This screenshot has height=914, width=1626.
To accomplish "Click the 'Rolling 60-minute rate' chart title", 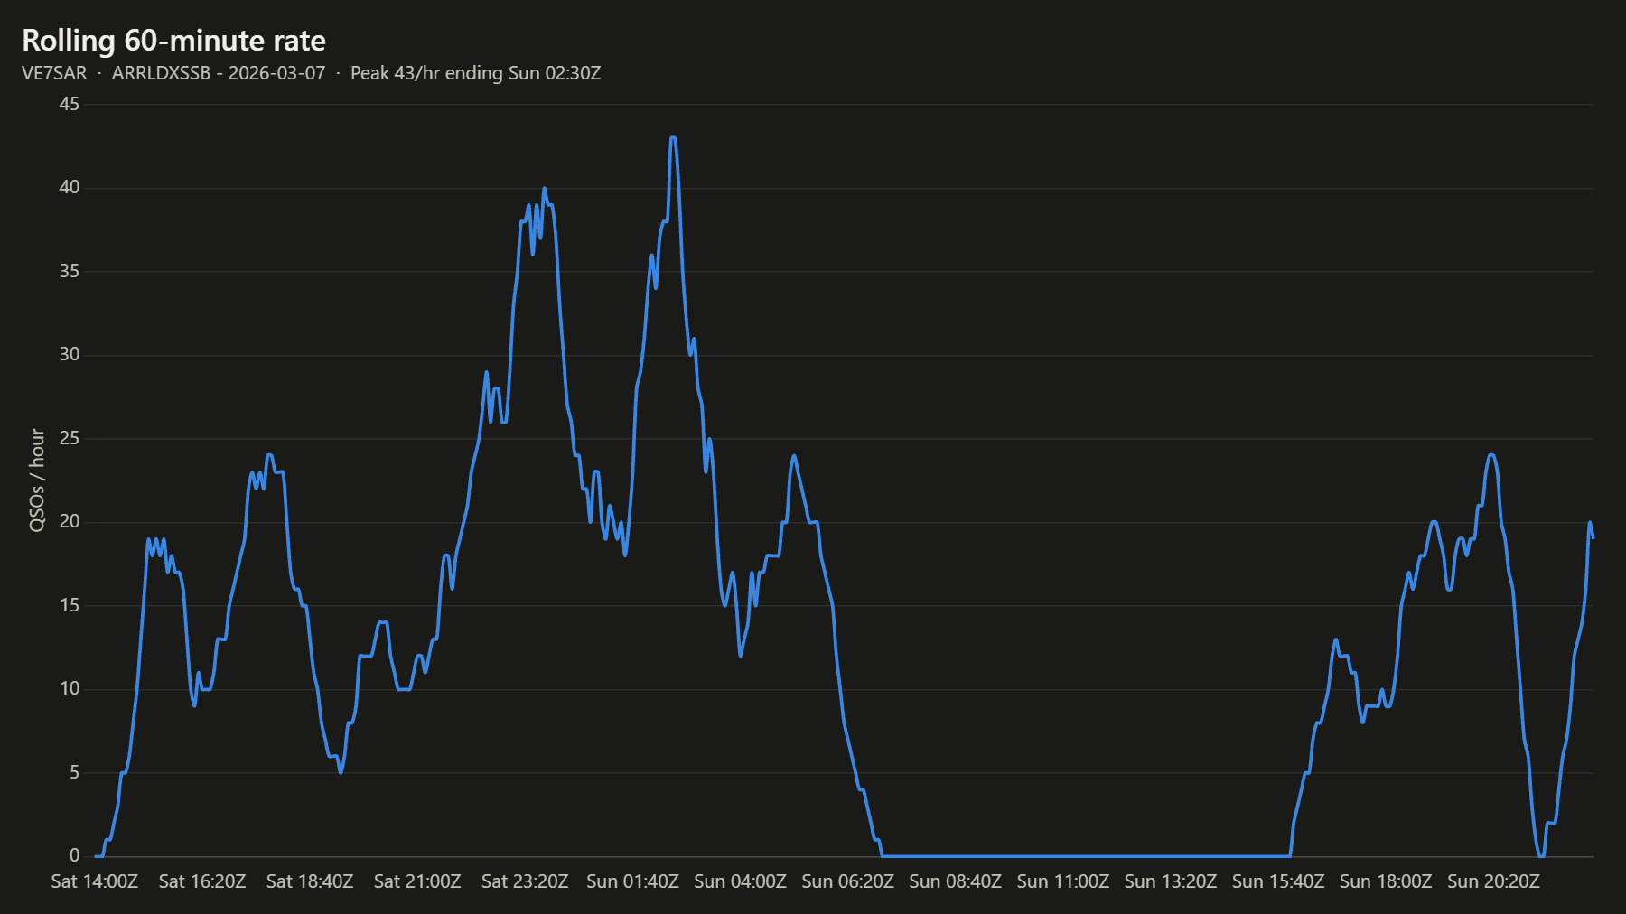I will tap(173, 41).
